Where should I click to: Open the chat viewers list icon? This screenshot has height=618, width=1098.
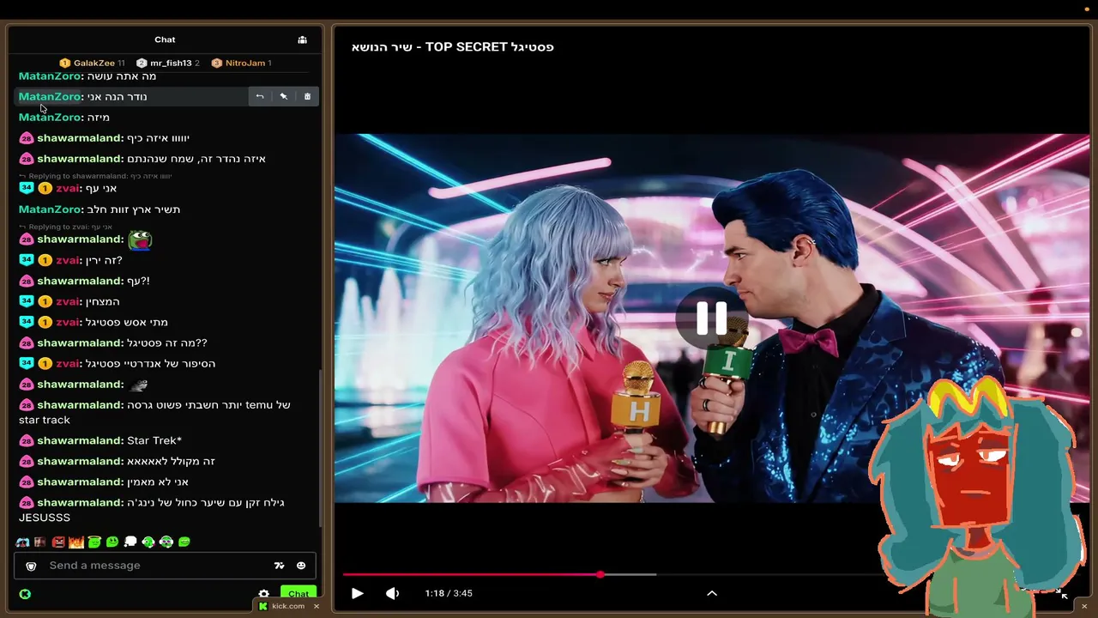[x=302, y=39]
